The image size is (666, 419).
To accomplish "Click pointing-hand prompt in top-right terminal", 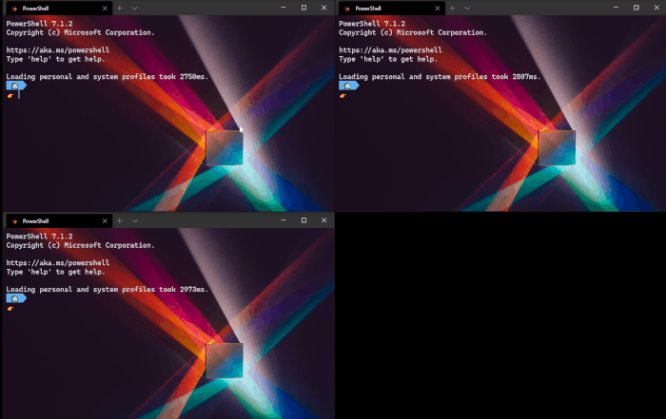I will point(343,96).
